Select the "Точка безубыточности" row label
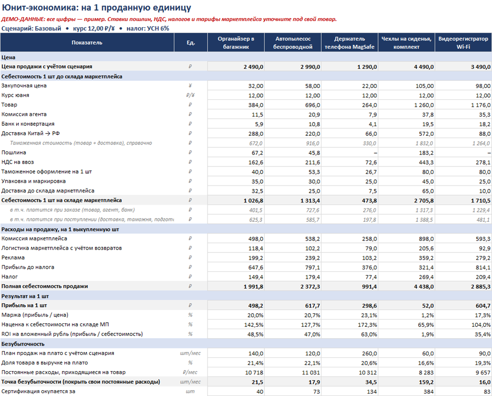492x396 pixels. (x=81, y=382)
